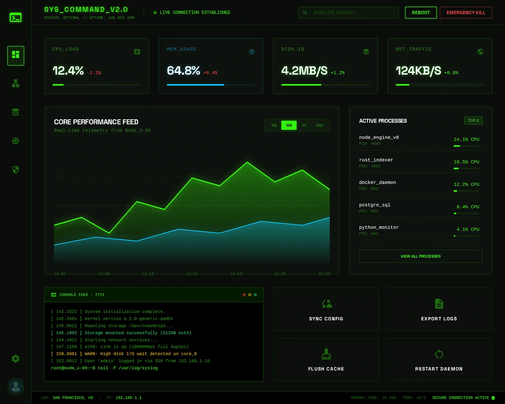Click View All Processes button
The height and width of the screenshot is (404, 505).
point(421,256)
